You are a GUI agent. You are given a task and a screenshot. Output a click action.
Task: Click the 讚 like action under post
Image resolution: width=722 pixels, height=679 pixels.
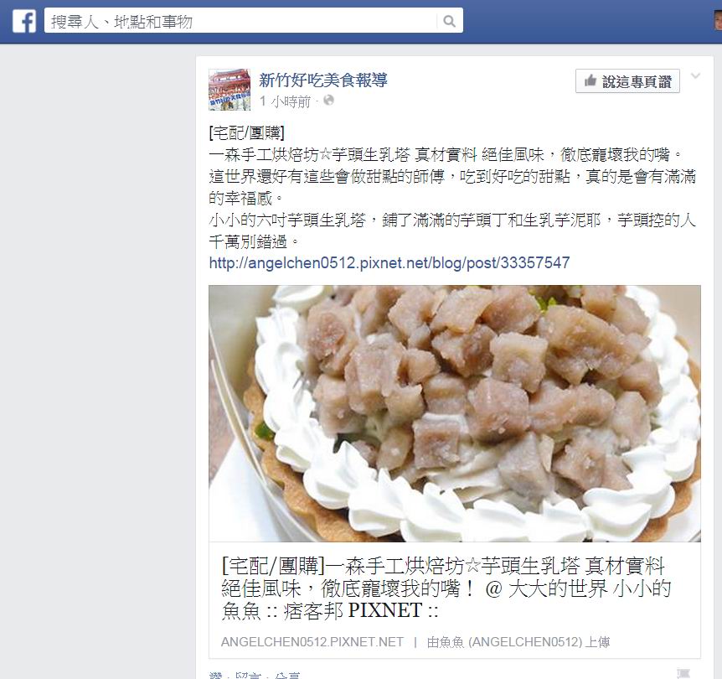pos(215,676)
